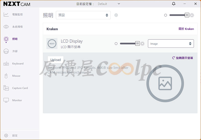Select the 照明 menu label
The width and height of the screenshot is (201, 140).
pyautogui.click(x=15, y=39)
